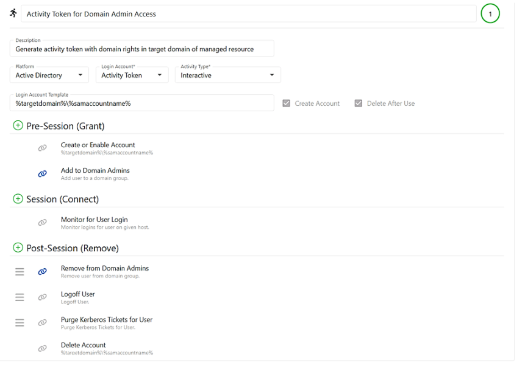Click the link icon for Monitor for User Login
Viewport: 525px width, 368px height.
(x=42, y=223)
